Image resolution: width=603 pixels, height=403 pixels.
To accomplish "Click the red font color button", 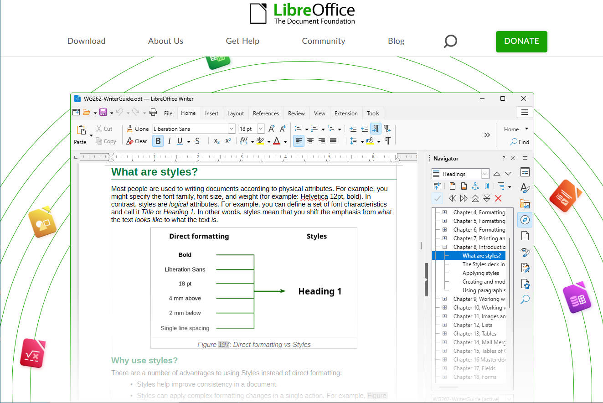I will [x=277, y=141].
